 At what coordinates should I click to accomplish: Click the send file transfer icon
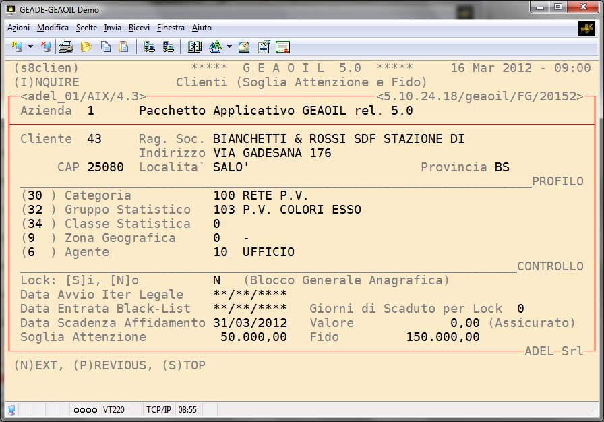click(150, 47)
